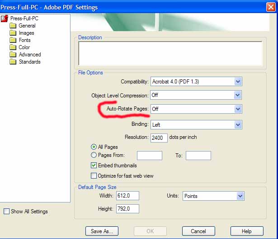Select the Press-Full-PC root label
278x239 pixels.
(x=24, y=18)
